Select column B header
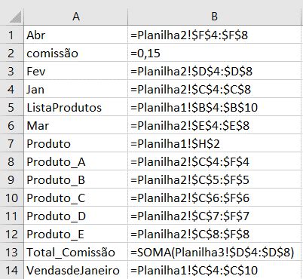 point(214,17)
